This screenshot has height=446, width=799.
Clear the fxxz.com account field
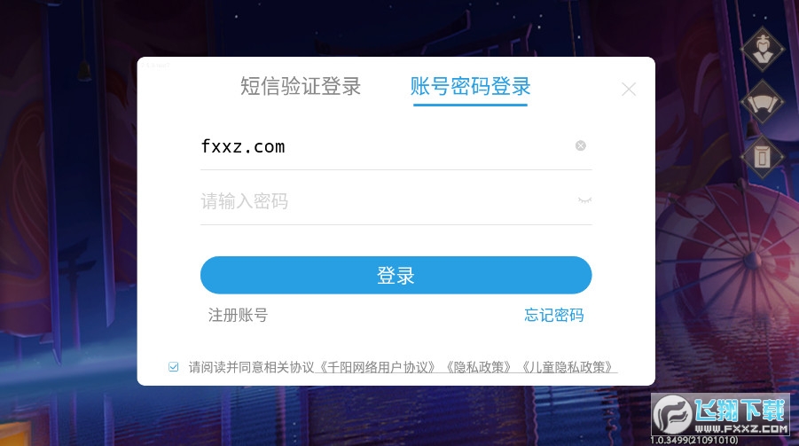tap(580, 145)
